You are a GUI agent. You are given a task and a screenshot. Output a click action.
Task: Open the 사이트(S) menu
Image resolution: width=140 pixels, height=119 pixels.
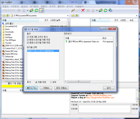pyautogui.click(x=15, y=7)
